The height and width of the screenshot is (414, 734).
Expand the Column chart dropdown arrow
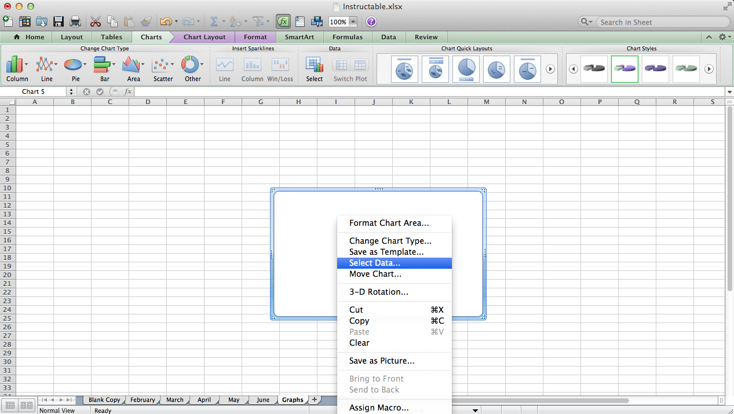(27, 64)
